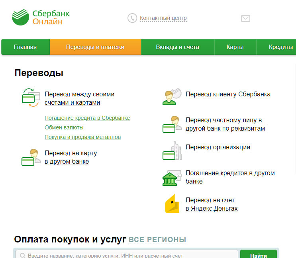Open Перевод частному лицу в другой банк link

[225, 124]
